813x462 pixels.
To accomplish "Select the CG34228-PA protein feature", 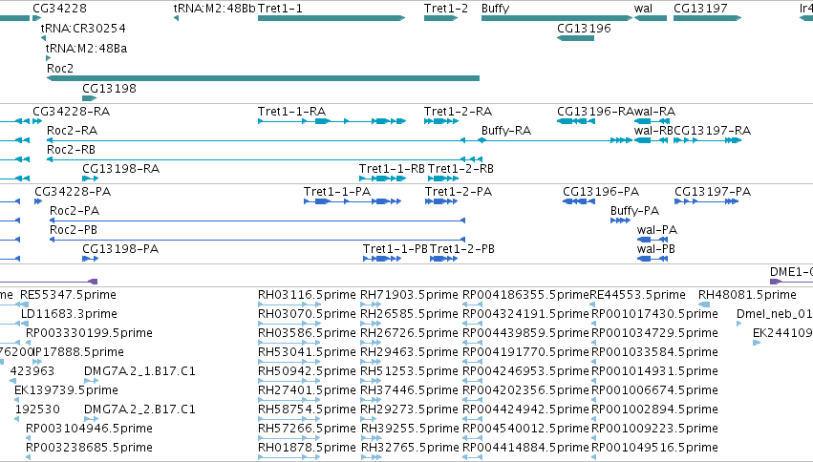I will [x=38, y=201].
